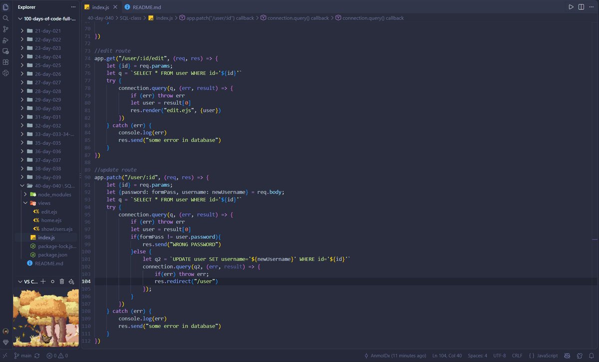Select app.patch callback breadcrumb item

click(216, 18)
